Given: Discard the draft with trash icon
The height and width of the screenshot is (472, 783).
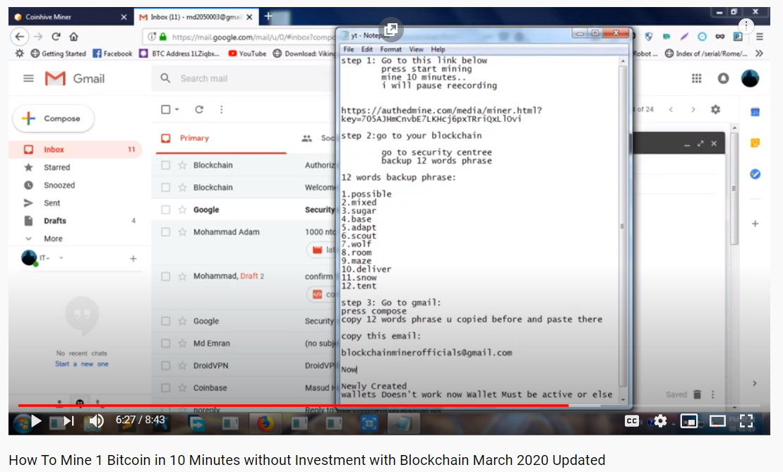Looking at the screenshot, I should tap(697, 394).
